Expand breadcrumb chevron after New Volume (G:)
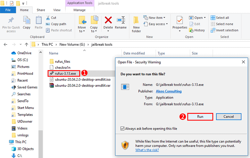This screenshot has height=158, width=250. 88,45
